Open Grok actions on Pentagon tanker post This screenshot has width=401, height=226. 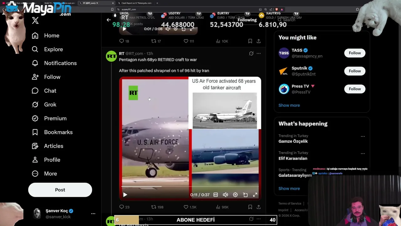pos(251,53)
